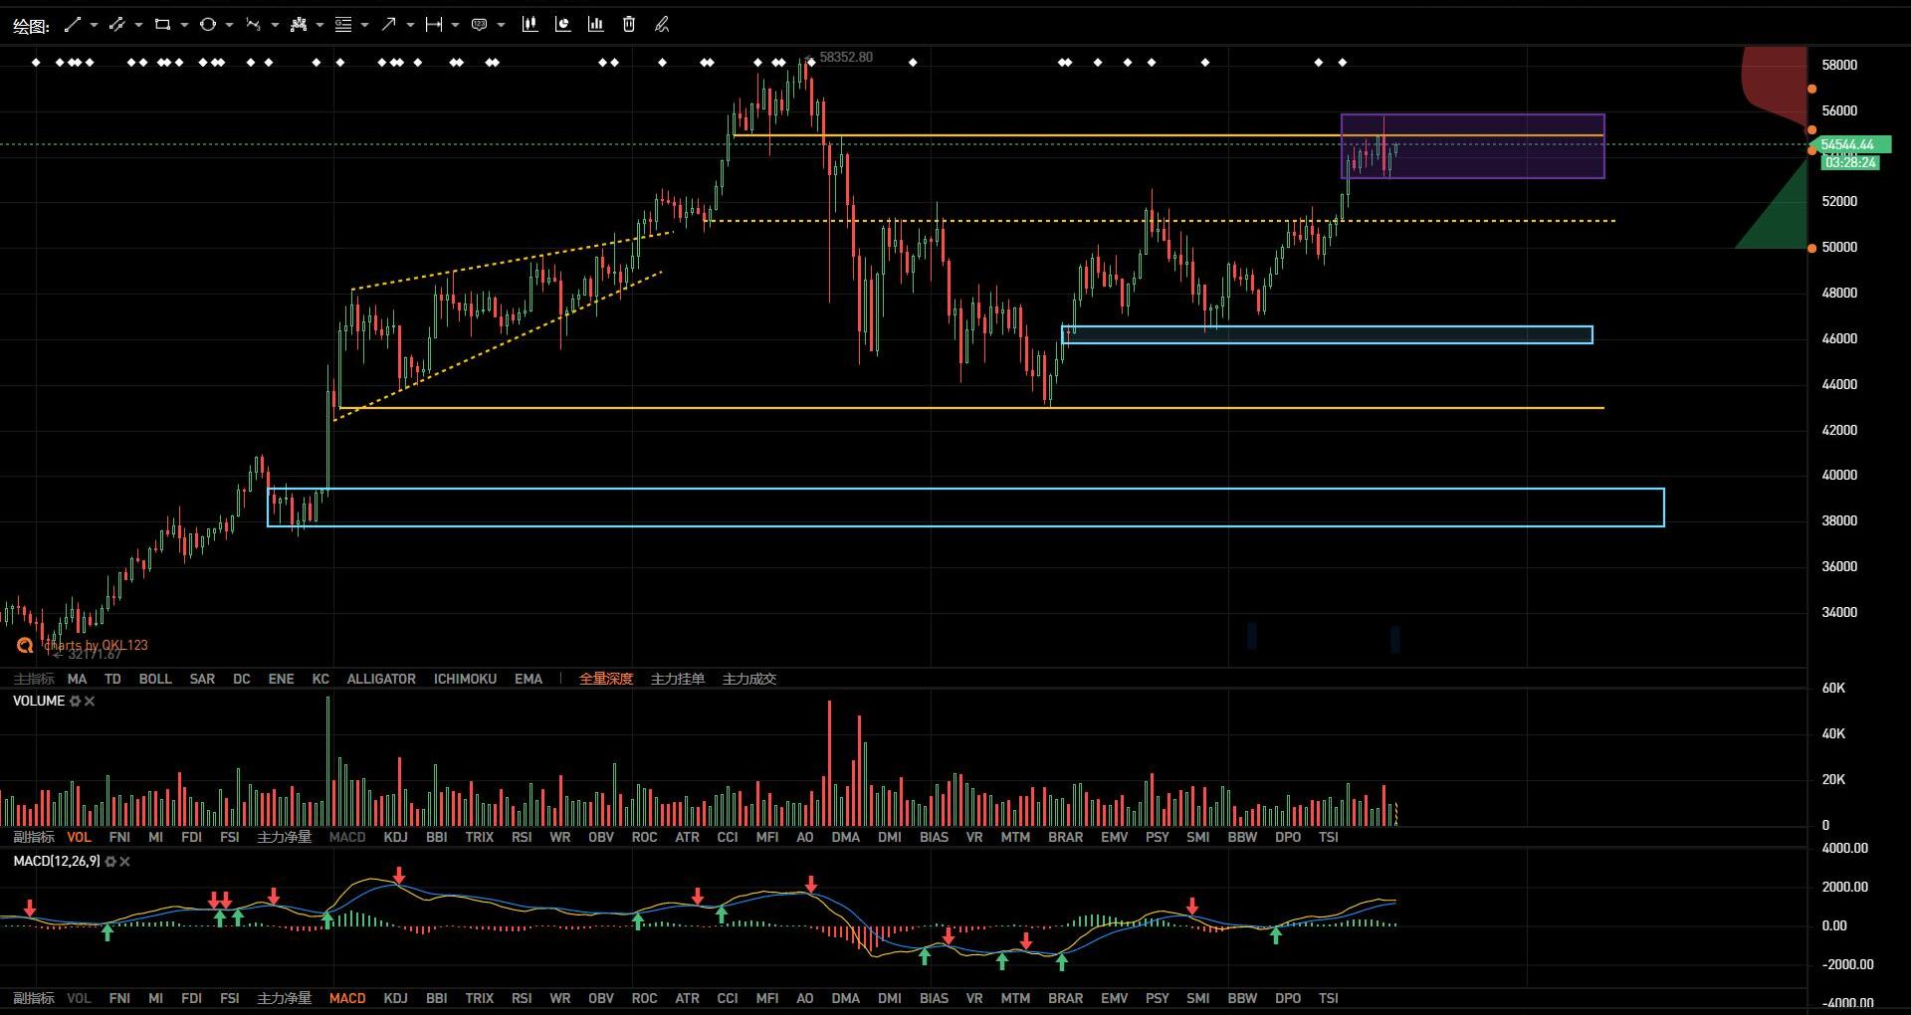The height and width of the screenshot is (1015, 1911).
Task: Pick the circle drawing tool
Action: point(207,25)
